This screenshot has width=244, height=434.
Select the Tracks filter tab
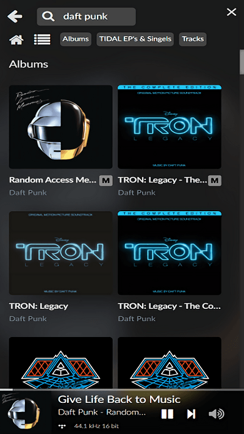(x=193, y=39)
